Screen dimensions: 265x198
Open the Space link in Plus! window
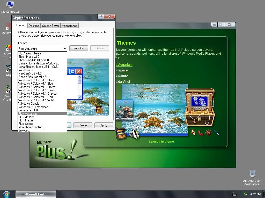122,70
